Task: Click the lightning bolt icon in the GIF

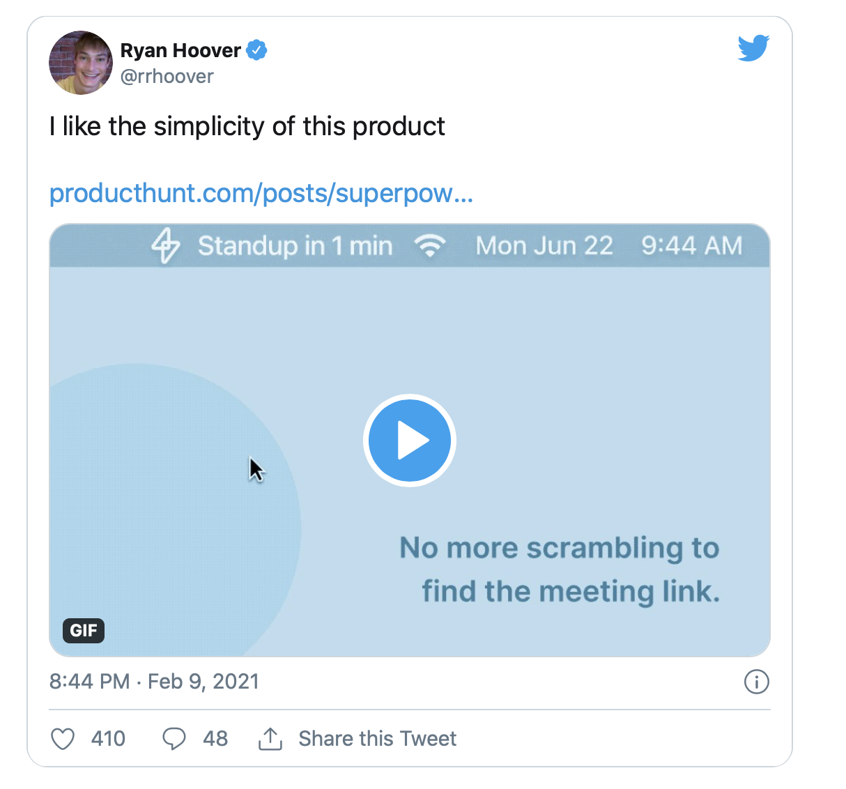Action: tap(166, 246)
